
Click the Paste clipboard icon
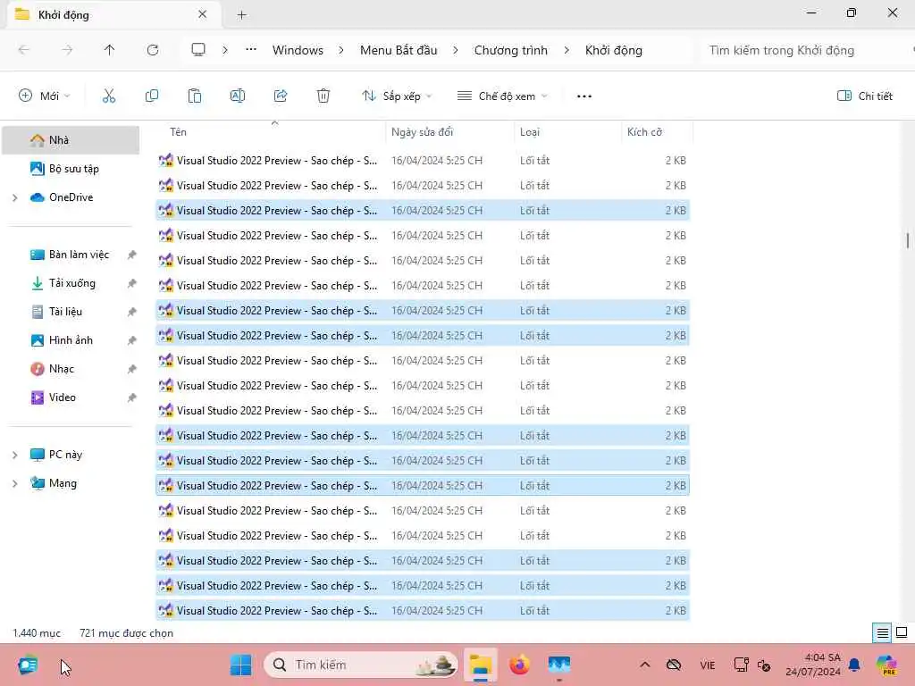[194, 96]
